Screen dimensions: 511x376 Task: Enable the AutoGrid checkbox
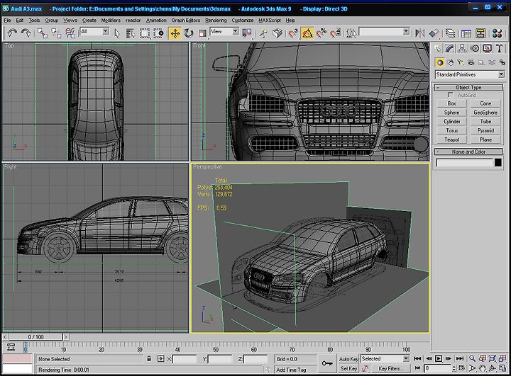click(451, 95)
